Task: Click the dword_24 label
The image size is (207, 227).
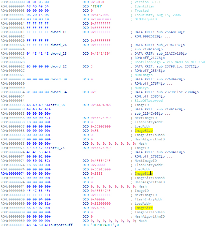Action: point(59,45)
